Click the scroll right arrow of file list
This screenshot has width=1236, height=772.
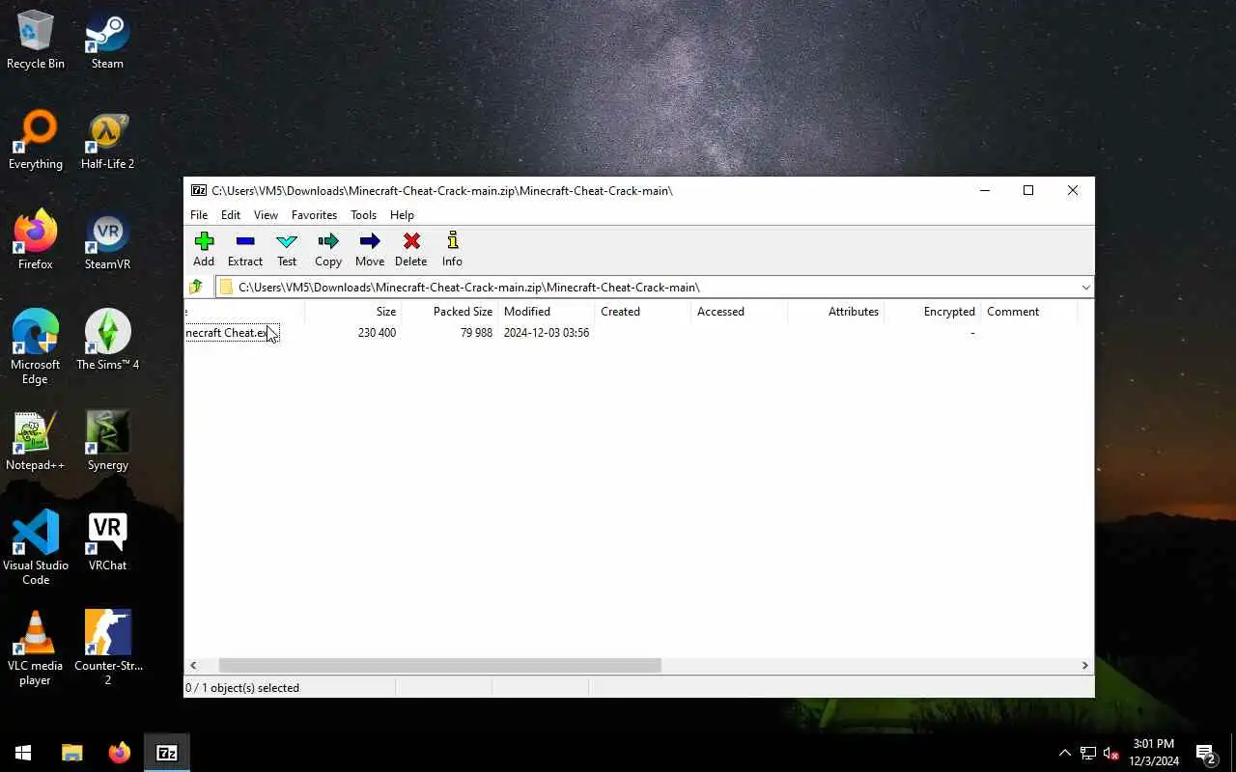coord(1084,665)
